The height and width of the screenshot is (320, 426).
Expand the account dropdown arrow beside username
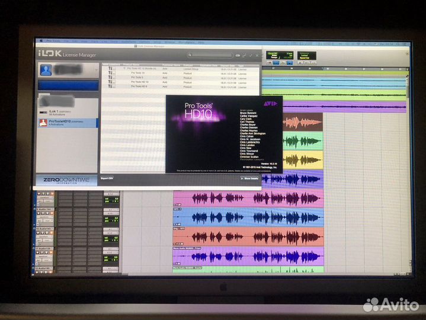(x=96, y=70)
